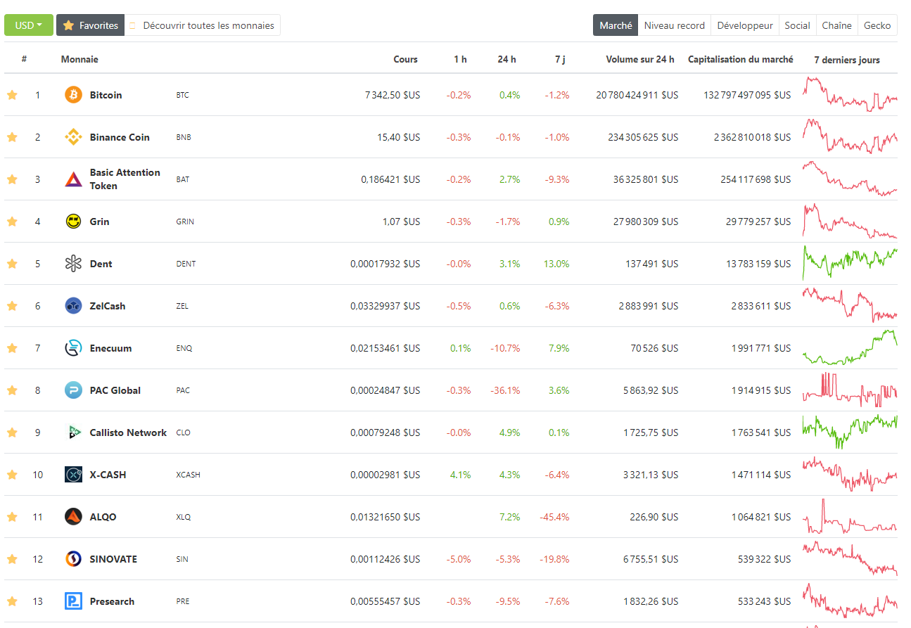
Task: Toggle the Dent favorite star
Action: point(12,264)
